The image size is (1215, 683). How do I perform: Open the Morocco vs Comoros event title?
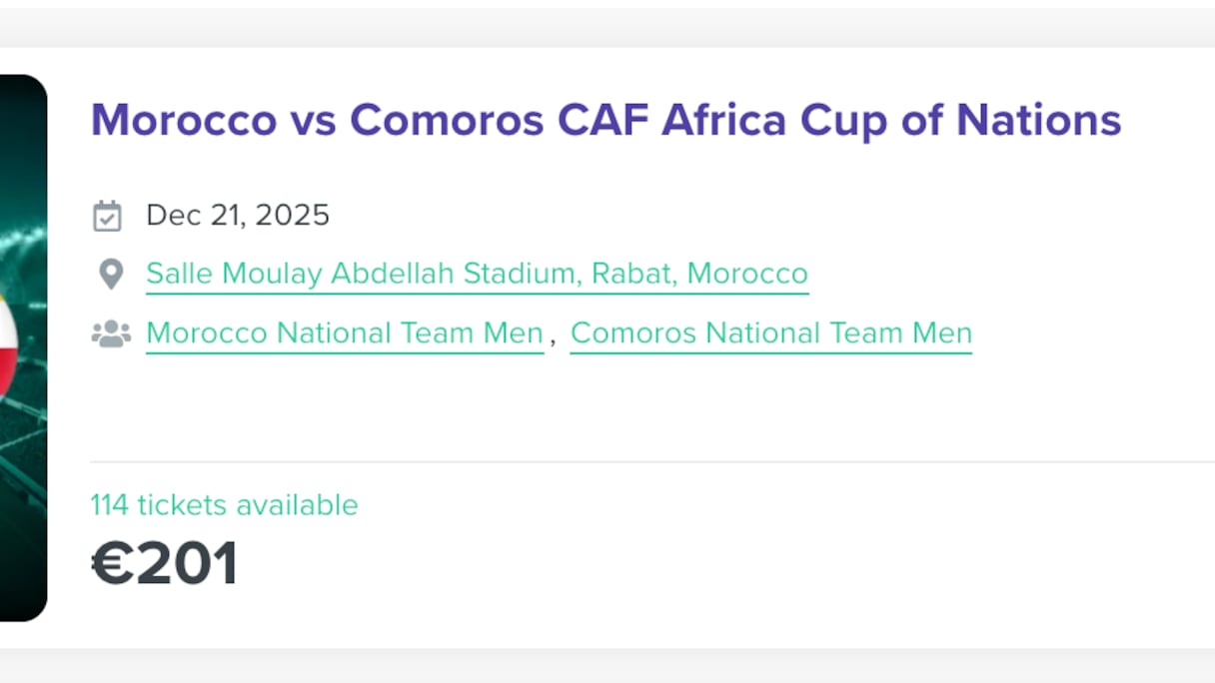point(606,120)
